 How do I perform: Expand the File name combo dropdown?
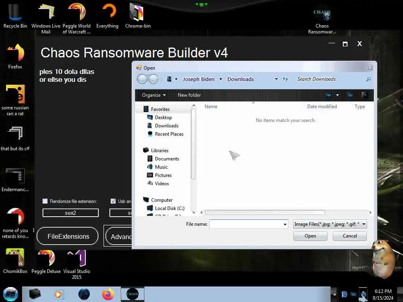pyautogui.click(x=285, y=224)
